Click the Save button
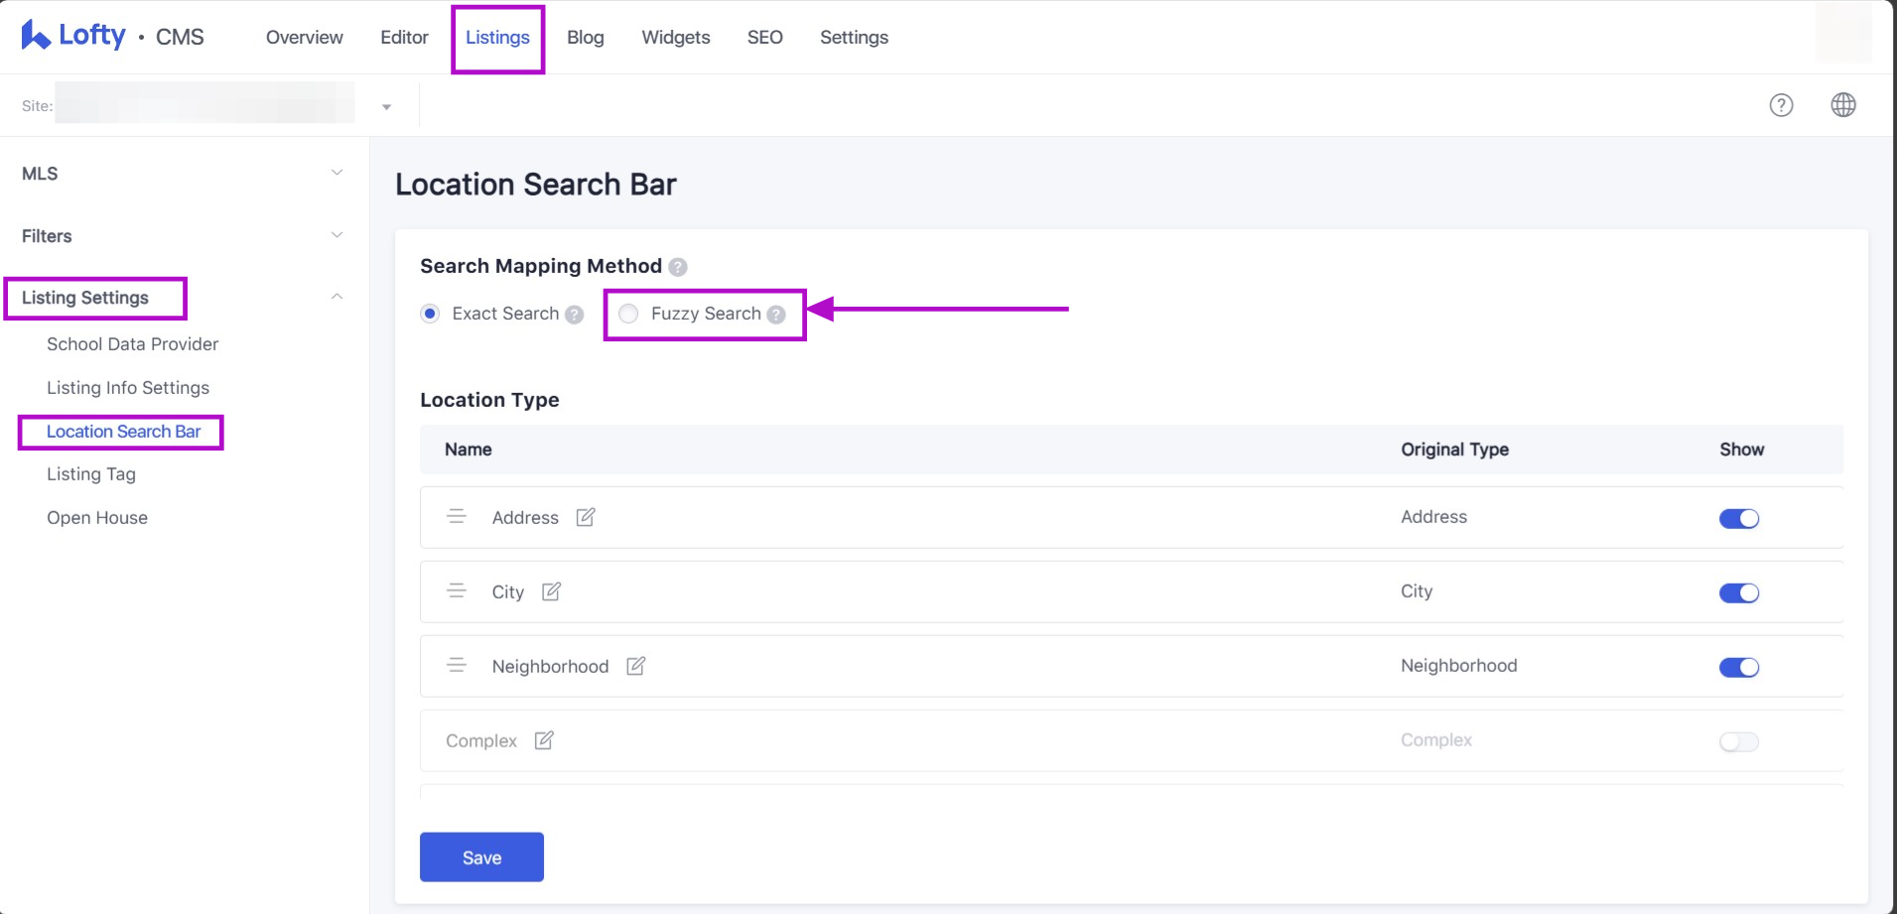 click(x=481, y=857)
